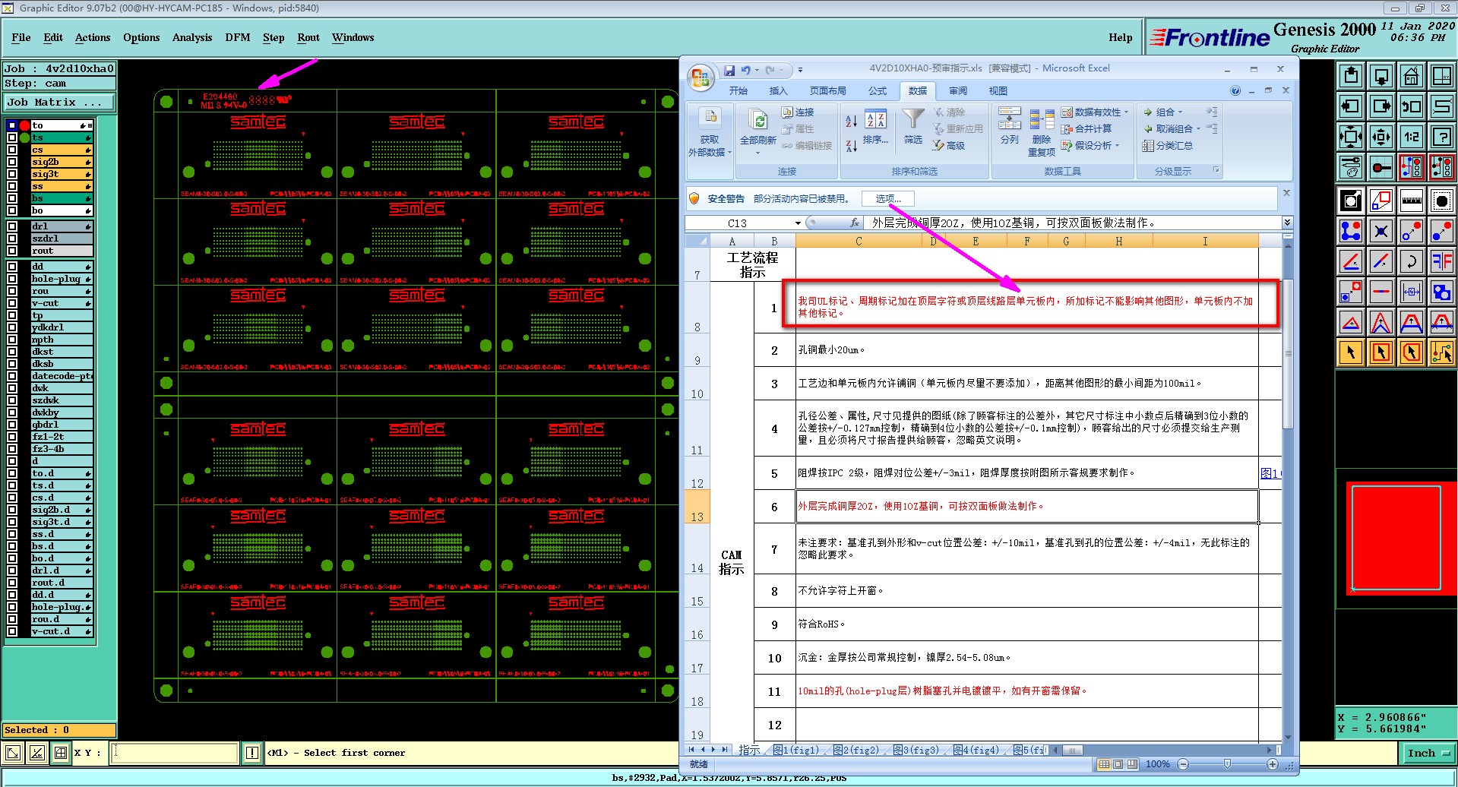Viewport: 1458px width, 787px height.
Task: Open 数据有效性 dropdown arrow
Action: click(x=1127, y=112)
